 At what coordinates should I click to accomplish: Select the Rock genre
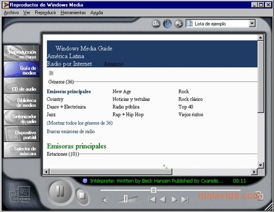(184, 91)
